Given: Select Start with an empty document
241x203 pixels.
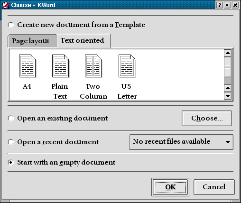Looking at the screenshot, I should coord(11,162).
